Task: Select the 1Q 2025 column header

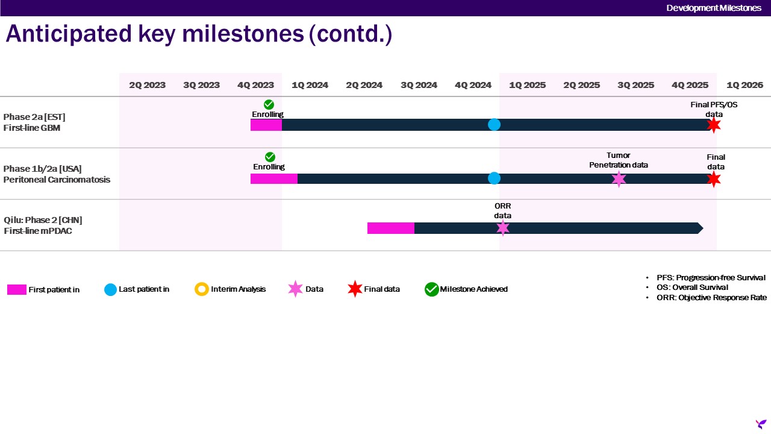Action: pos(527,85)
